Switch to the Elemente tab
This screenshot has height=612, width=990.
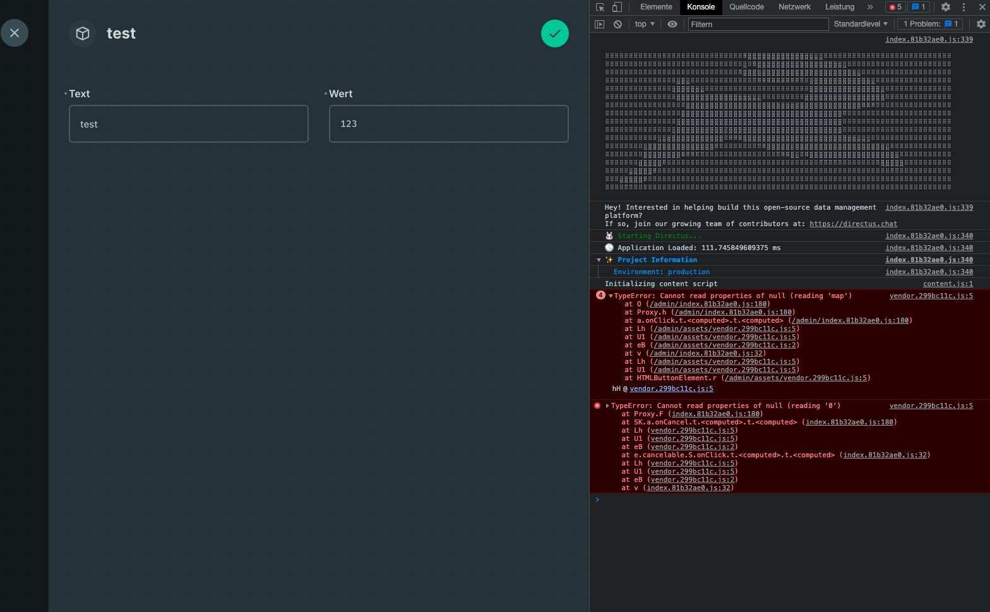[x=656, y=7]
